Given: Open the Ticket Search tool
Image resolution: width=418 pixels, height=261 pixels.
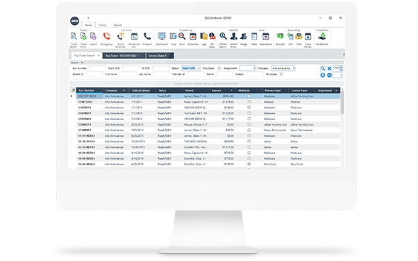Looking at the screenshot, I should click(74, 40).
